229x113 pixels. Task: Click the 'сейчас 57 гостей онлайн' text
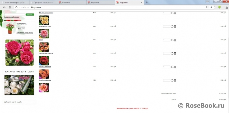tap(13, 102)
